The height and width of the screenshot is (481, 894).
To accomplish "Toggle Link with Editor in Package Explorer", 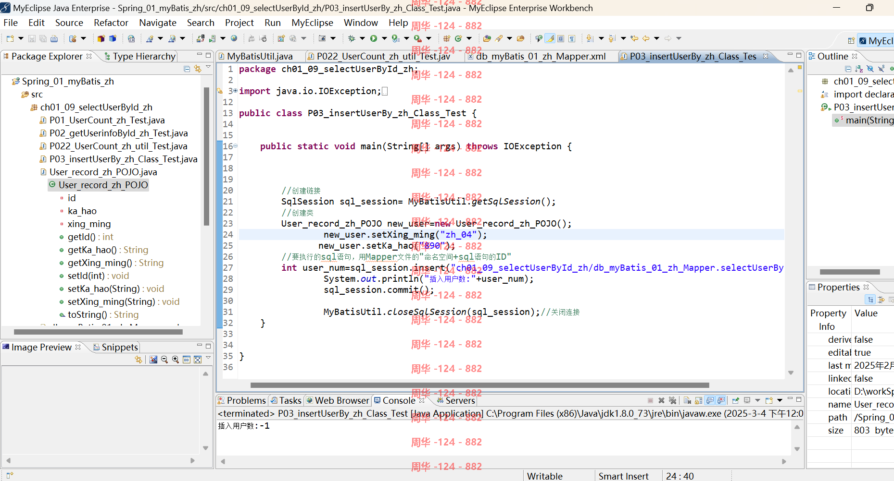I will [198, 69].
